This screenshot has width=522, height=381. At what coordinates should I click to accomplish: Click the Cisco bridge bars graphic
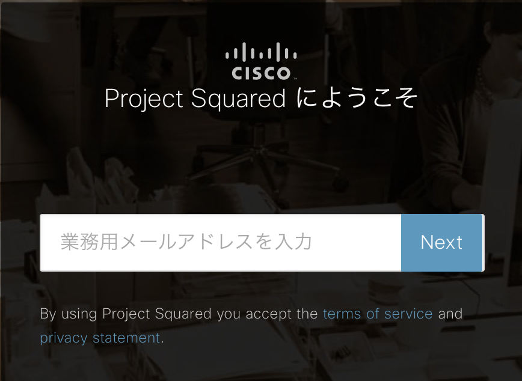(x=261, y=52)
